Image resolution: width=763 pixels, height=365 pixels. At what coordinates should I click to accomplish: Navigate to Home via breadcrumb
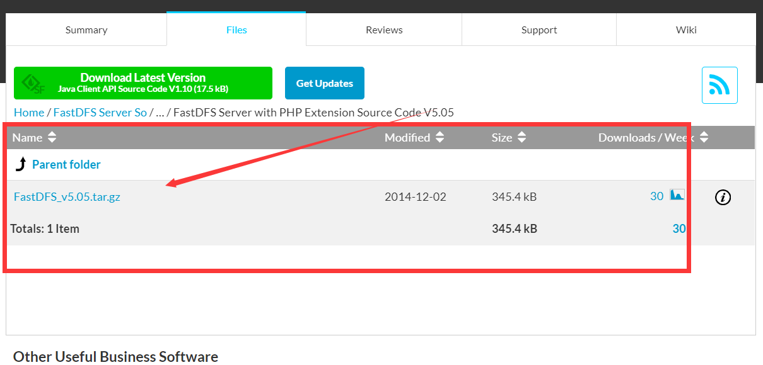click(x=28, y=112)
